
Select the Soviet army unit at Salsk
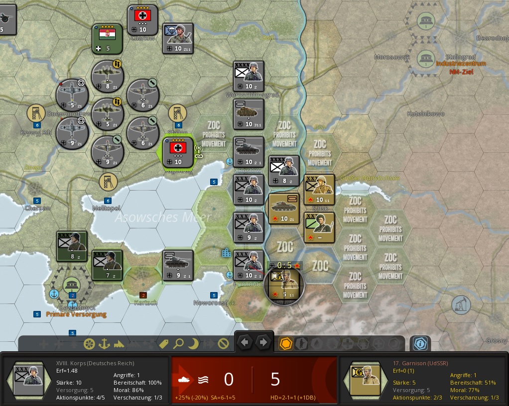pyautogui.click(x=319, y=190)
